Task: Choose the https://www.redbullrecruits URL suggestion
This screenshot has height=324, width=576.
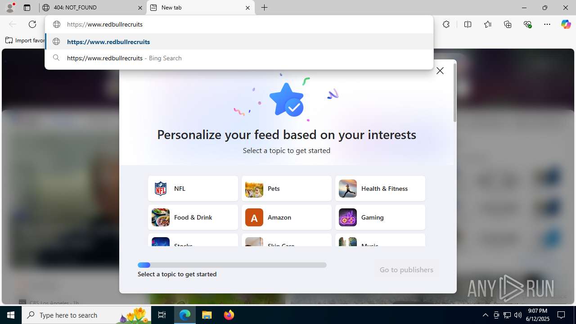Action: 239,42
